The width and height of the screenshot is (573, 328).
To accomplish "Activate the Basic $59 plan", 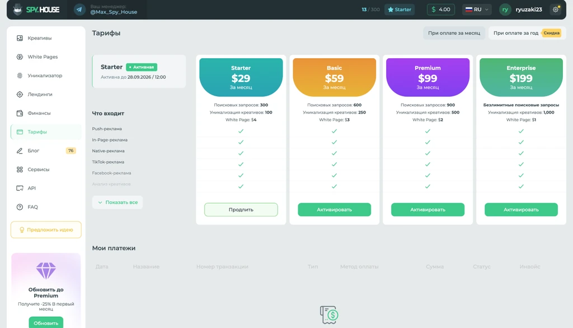I will coord(334,209).
